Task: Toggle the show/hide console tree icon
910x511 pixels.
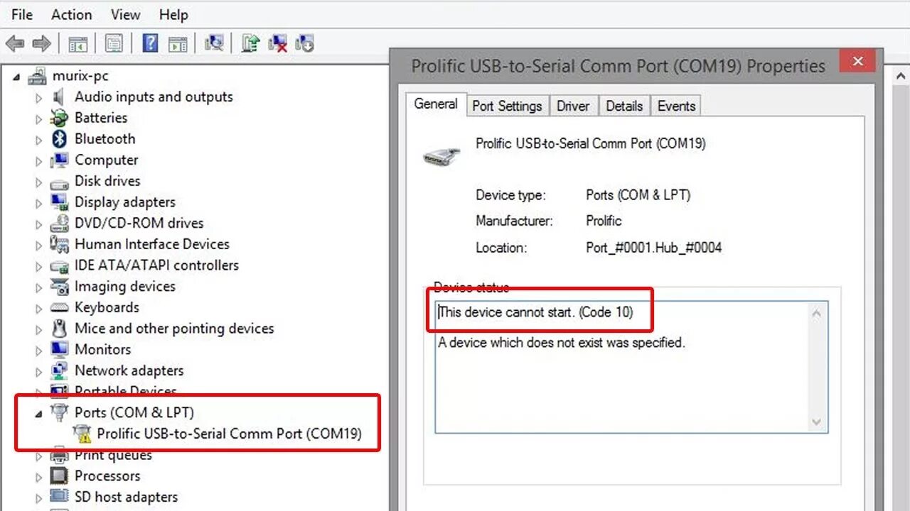Action: pos(78,44)
